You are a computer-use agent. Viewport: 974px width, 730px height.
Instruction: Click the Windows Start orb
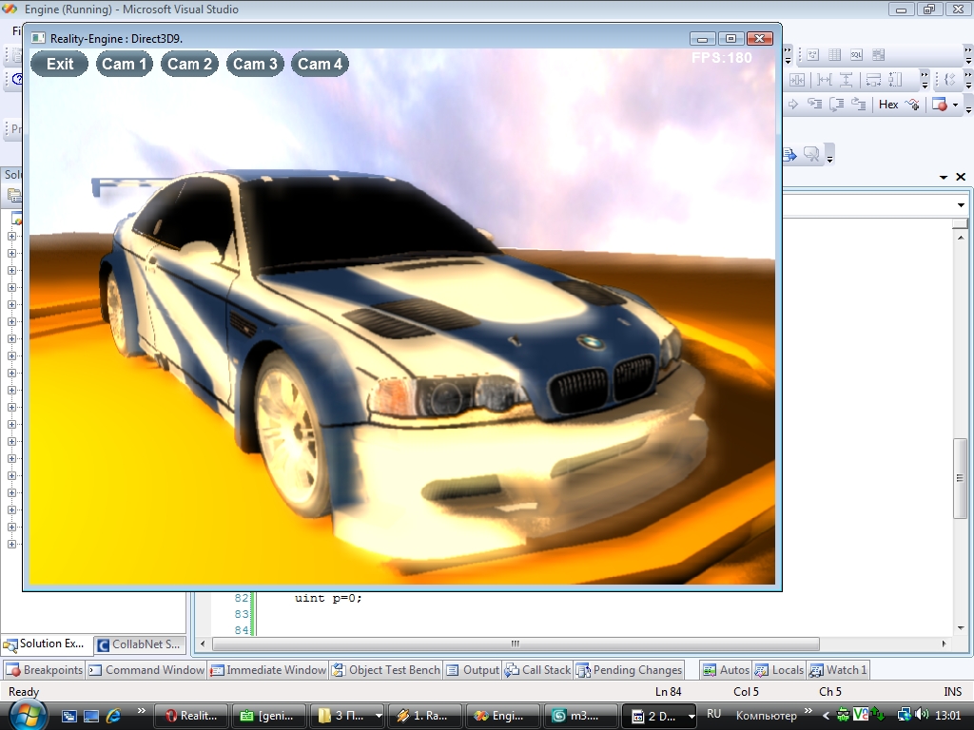pyautogui.click(x=27, y=714)
